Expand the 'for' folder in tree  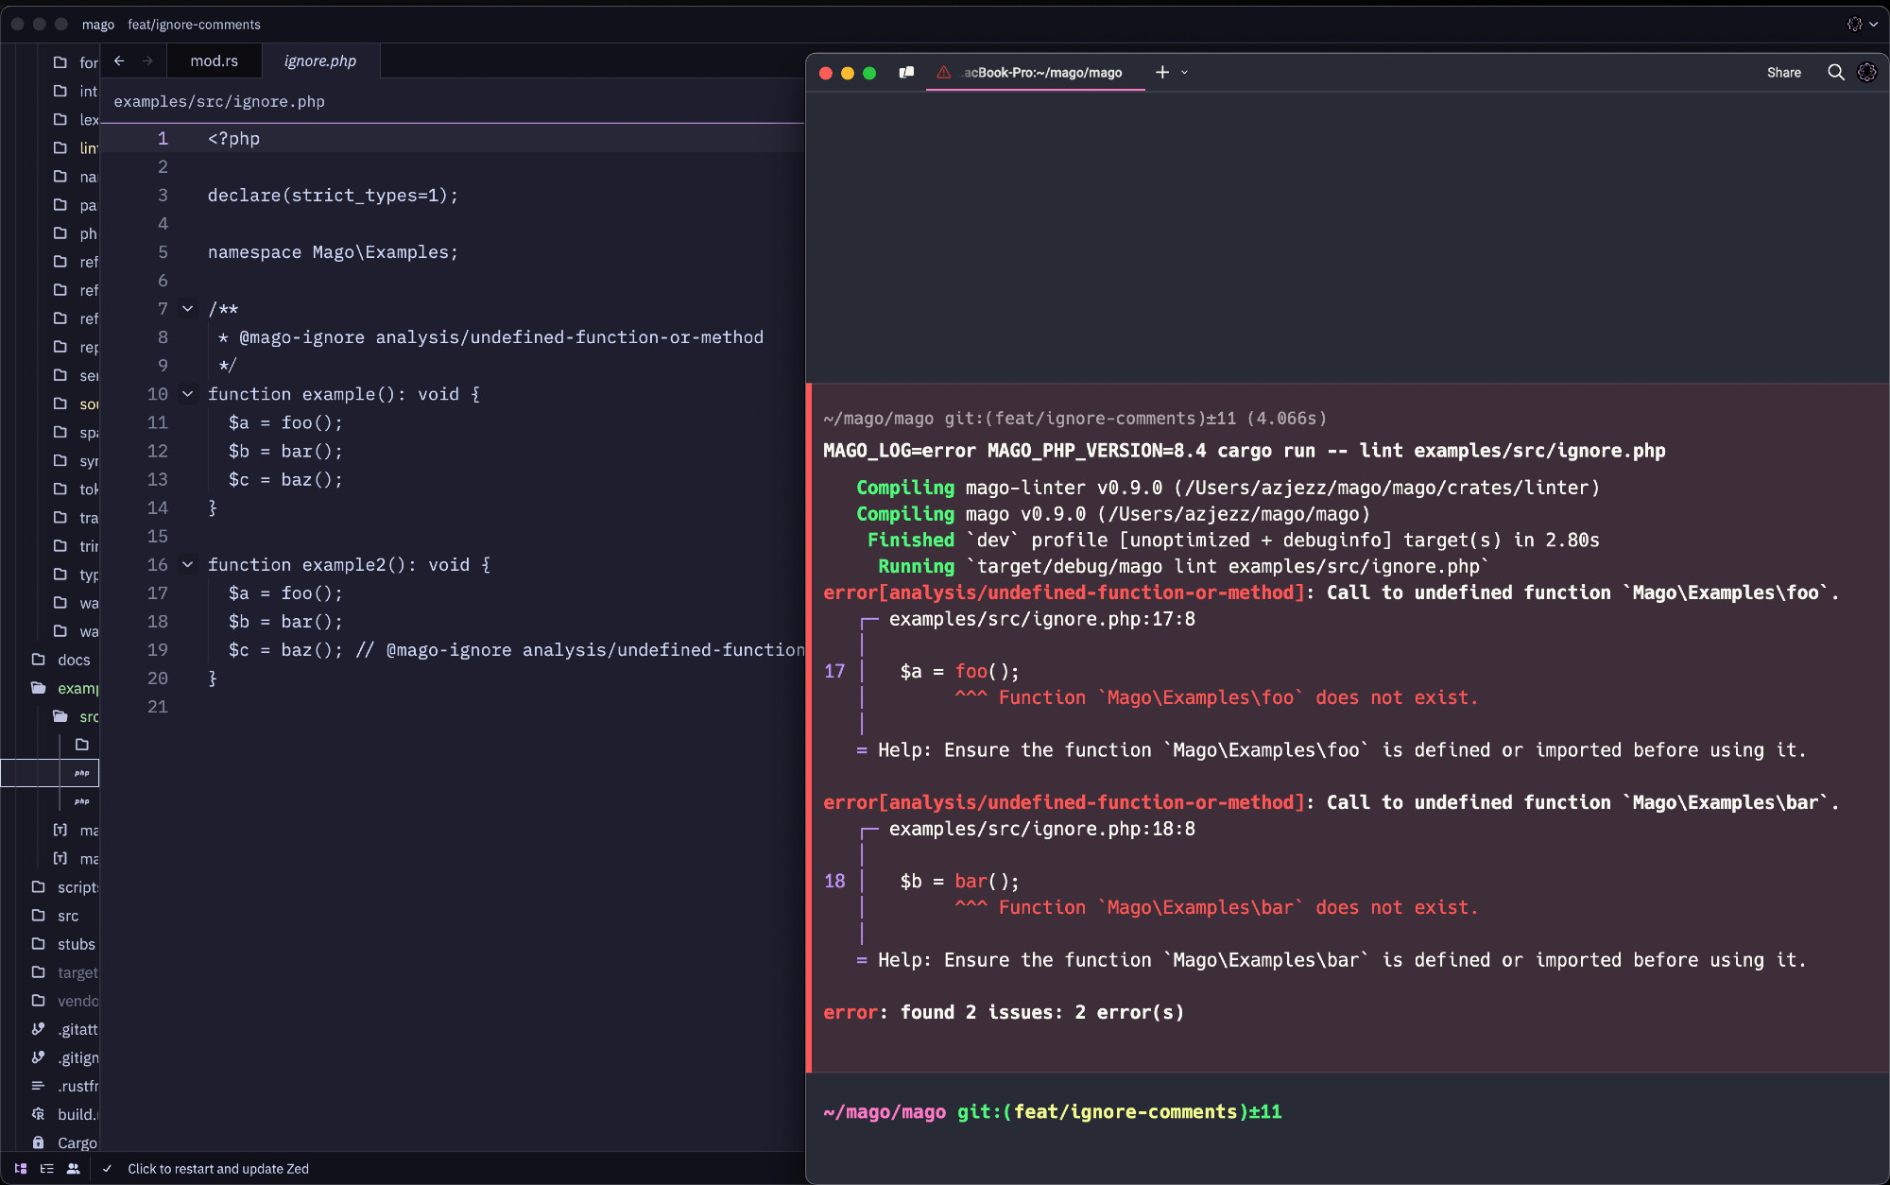pyautogui.click(x=76, y=62)
